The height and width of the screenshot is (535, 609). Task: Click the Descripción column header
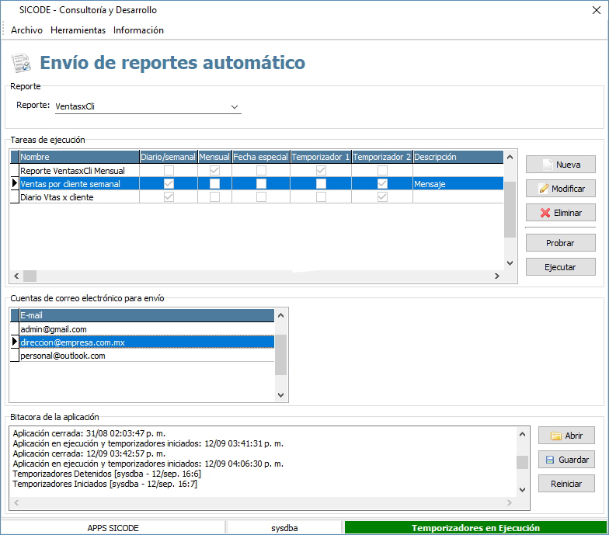pos(458,157)
